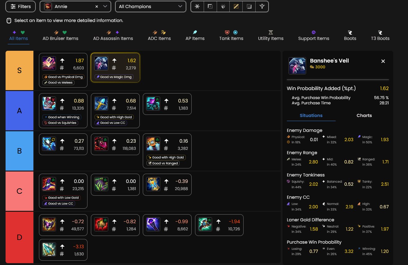408x265 pixels.
Task: Toggle the mid lane role filter
Action: (236, 7)
